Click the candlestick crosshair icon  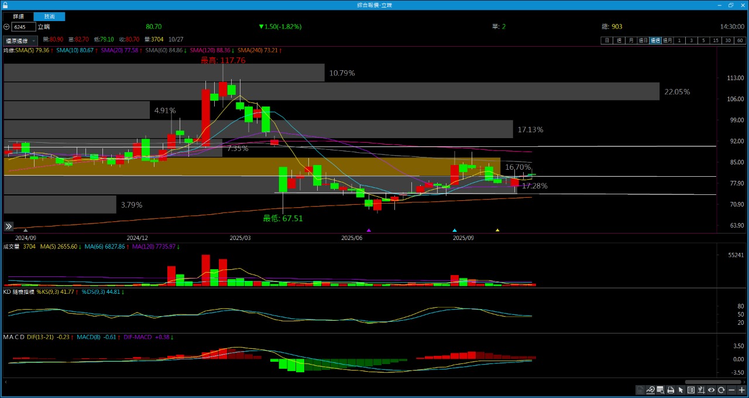pyautogui.click(x=701, y=390)
